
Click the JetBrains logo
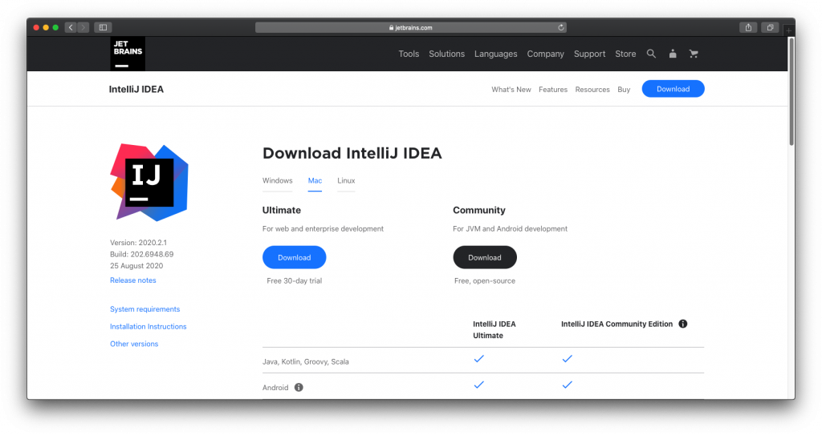pyautogui.click(x=128, y=54)
